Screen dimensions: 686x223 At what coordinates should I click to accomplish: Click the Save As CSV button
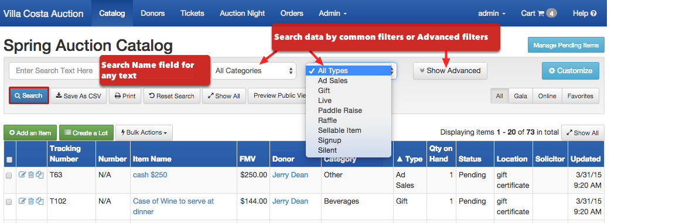(79, 96)
